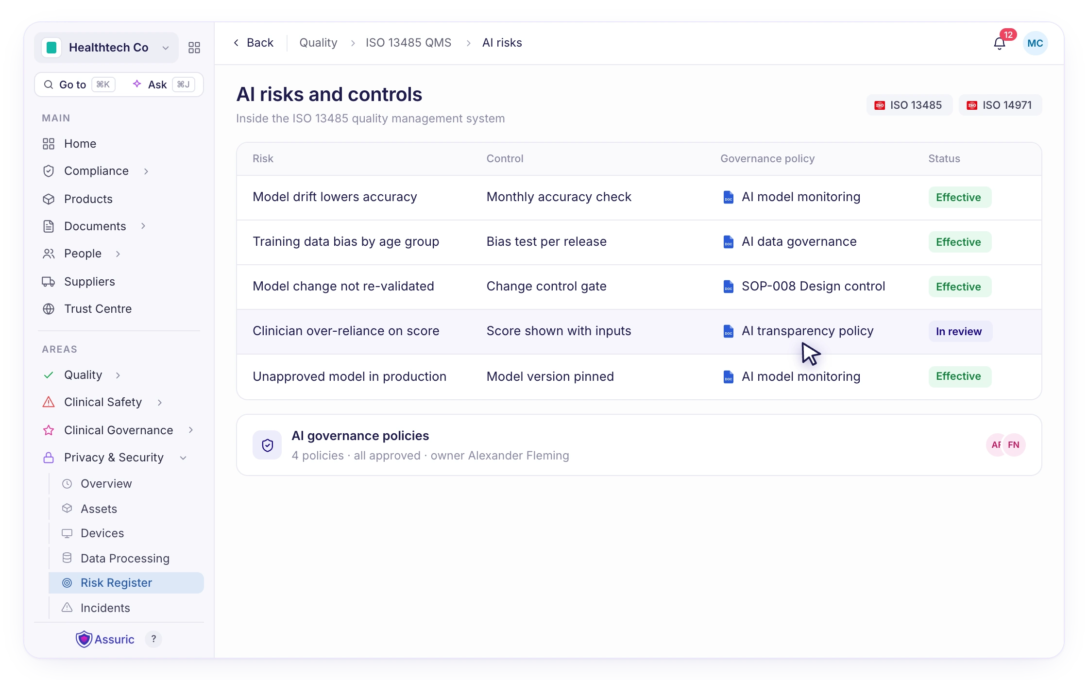Click the Go to search field
The width and height of the screenshot is (1088, 680).
80,85
